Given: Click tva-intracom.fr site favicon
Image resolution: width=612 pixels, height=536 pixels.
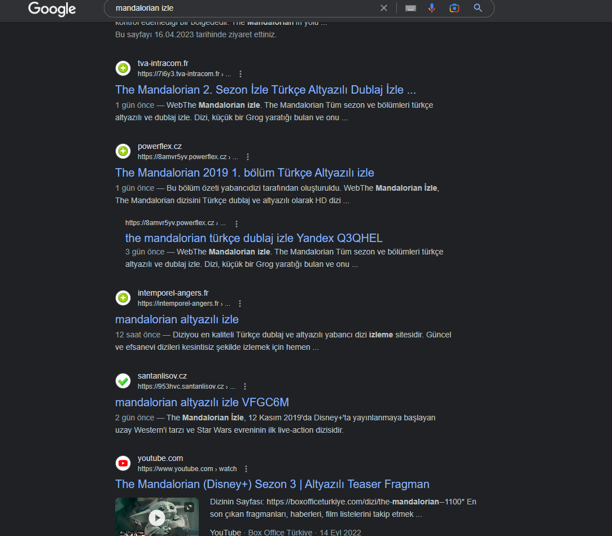Looking at the screenshot, I should click(123, 68).
